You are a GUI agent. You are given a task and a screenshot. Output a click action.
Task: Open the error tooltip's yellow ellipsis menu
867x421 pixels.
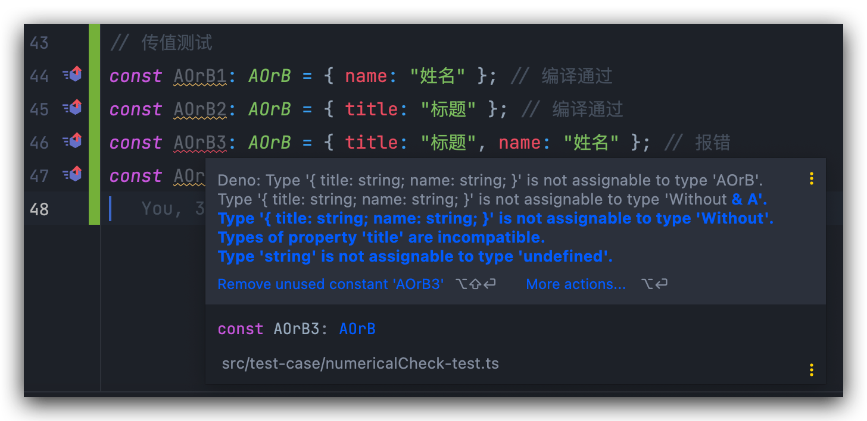[811, 178]
